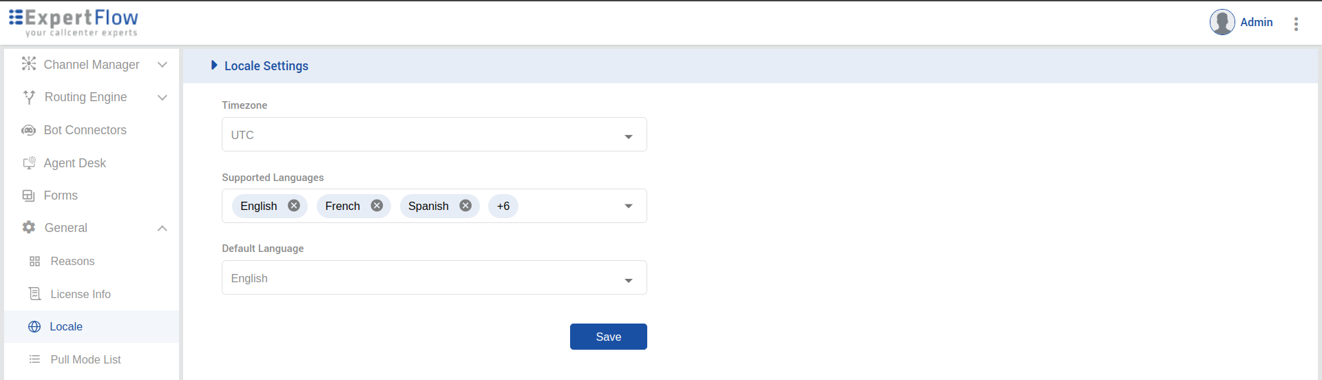
Task: Click the Bot Connectors robot icon
Action: (x=28, y=130)
